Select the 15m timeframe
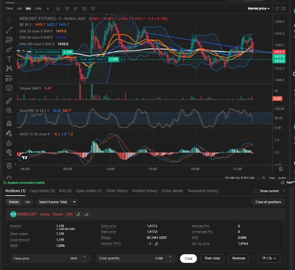This screenshot has width=295, height=270. 38,8
